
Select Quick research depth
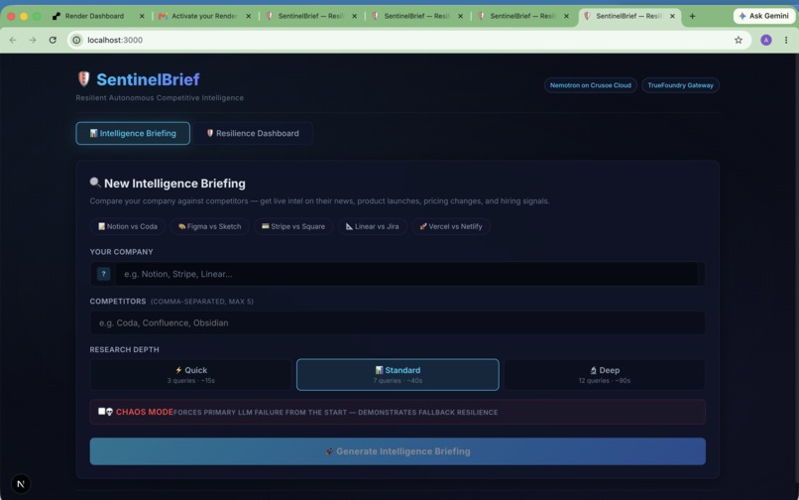pos(190,374)
